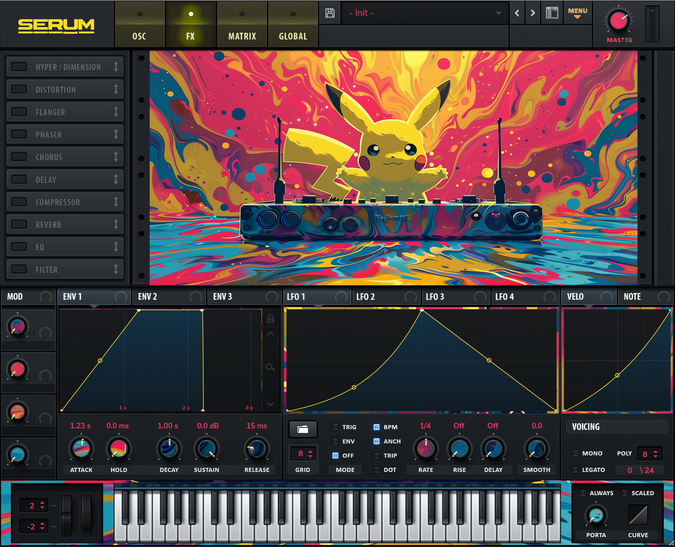The width and height of the screenshot is (675, 547).
Task: Switch to the OSC tab
Action: (139, 24)
